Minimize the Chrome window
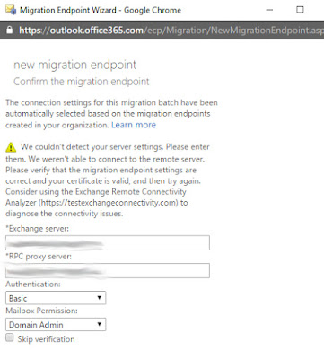This screenshot has width=324, height=359. (x=269, y=10)
